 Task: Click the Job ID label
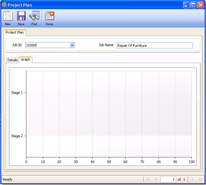(x=17, y=45)
